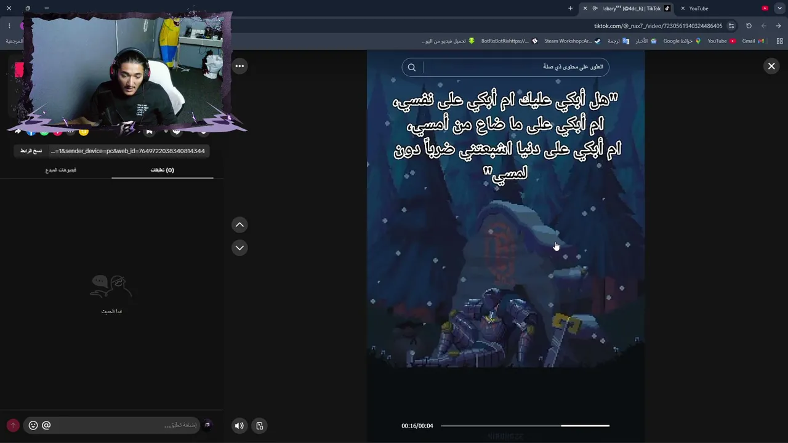Click the tiktok.com address bar URL
This screenshot has width=788, height=443.
click(658, 26)
